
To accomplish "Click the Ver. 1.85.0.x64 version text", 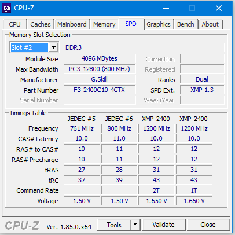I will tap(69, 227).
